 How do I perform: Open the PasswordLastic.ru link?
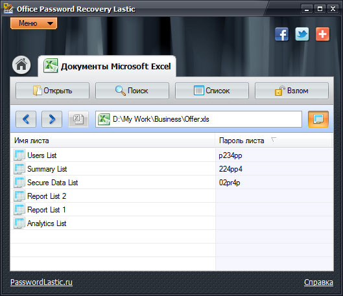pyautogui.click(x=41, y=282)
